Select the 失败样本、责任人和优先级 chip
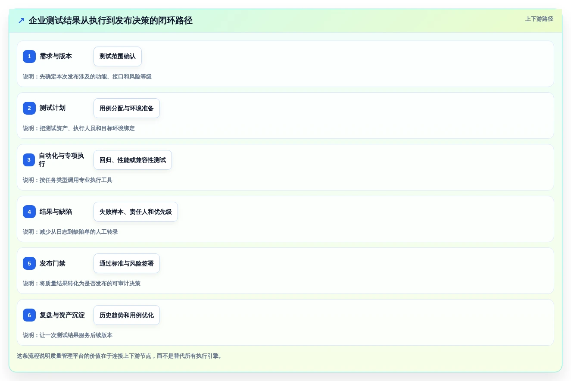 tap(136, 212)
